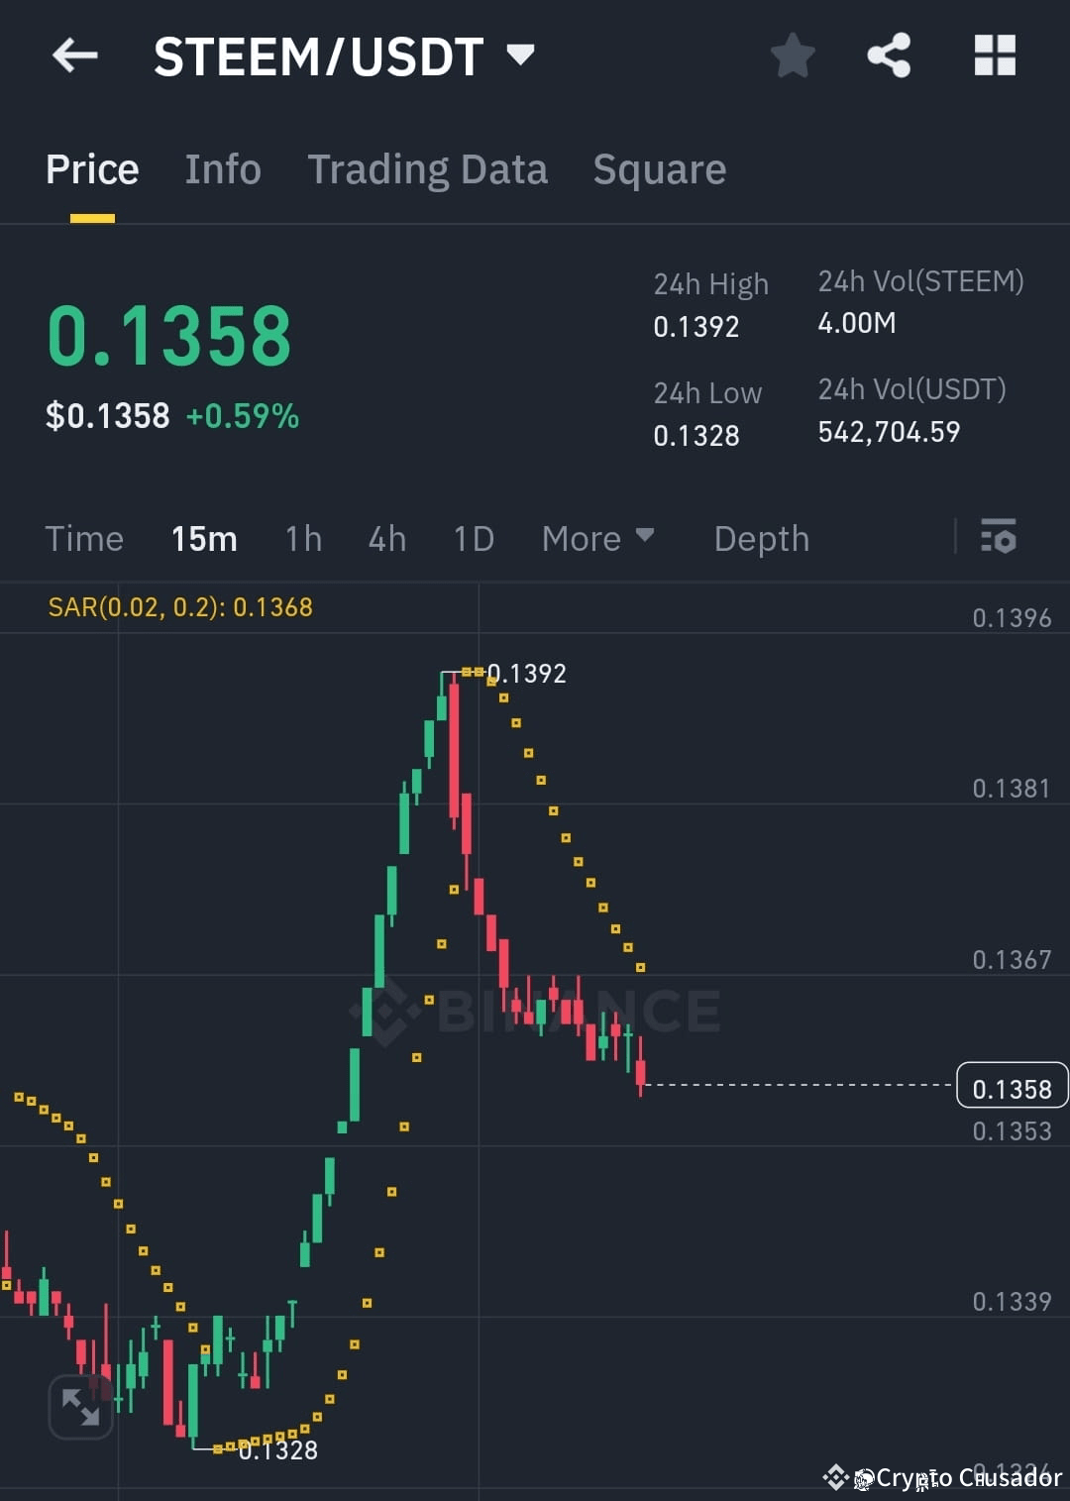This screenshot has width=1070, height=1501.
Task: Click the back arrow to exit the chart
Action: (74, 54)
